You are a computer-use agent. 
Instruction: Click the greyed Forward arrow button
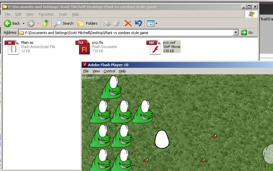coord(31,23)
